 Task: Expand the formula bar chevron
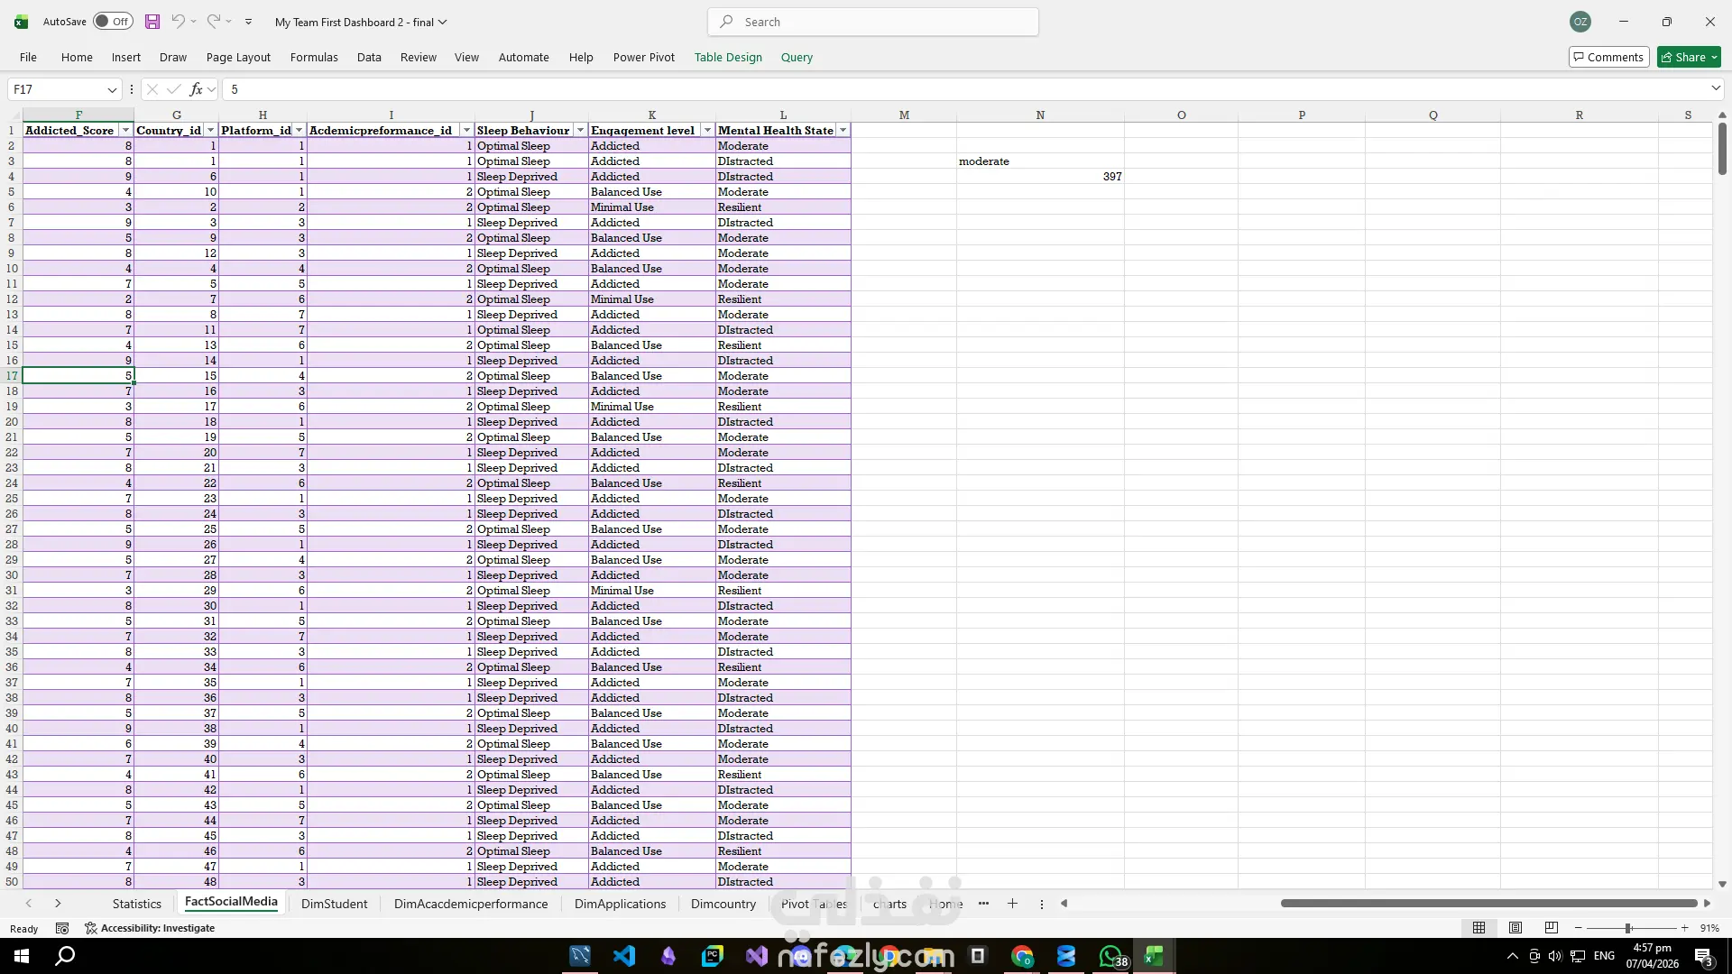pos(1715,88)
